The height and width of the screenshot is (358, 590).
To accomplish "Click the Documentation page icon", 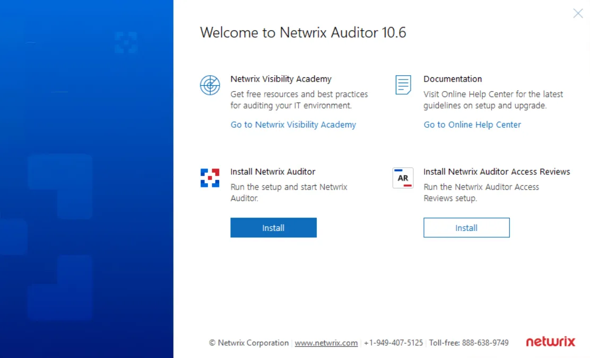I will click(403, 85).
